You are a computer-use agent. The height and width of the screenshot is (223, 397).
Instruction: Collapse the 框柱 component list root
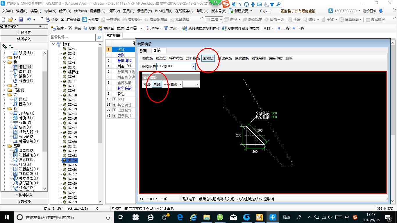53,44
